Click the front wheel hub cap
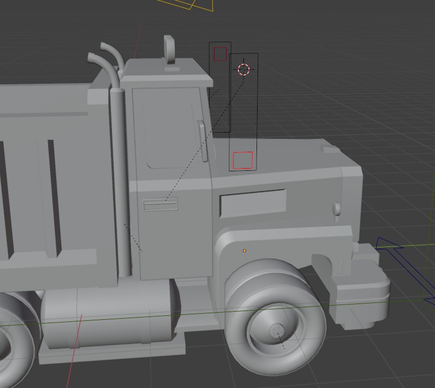Image resolution: width=435 pixels, height=388 pixels. click(x=276, y=330)
